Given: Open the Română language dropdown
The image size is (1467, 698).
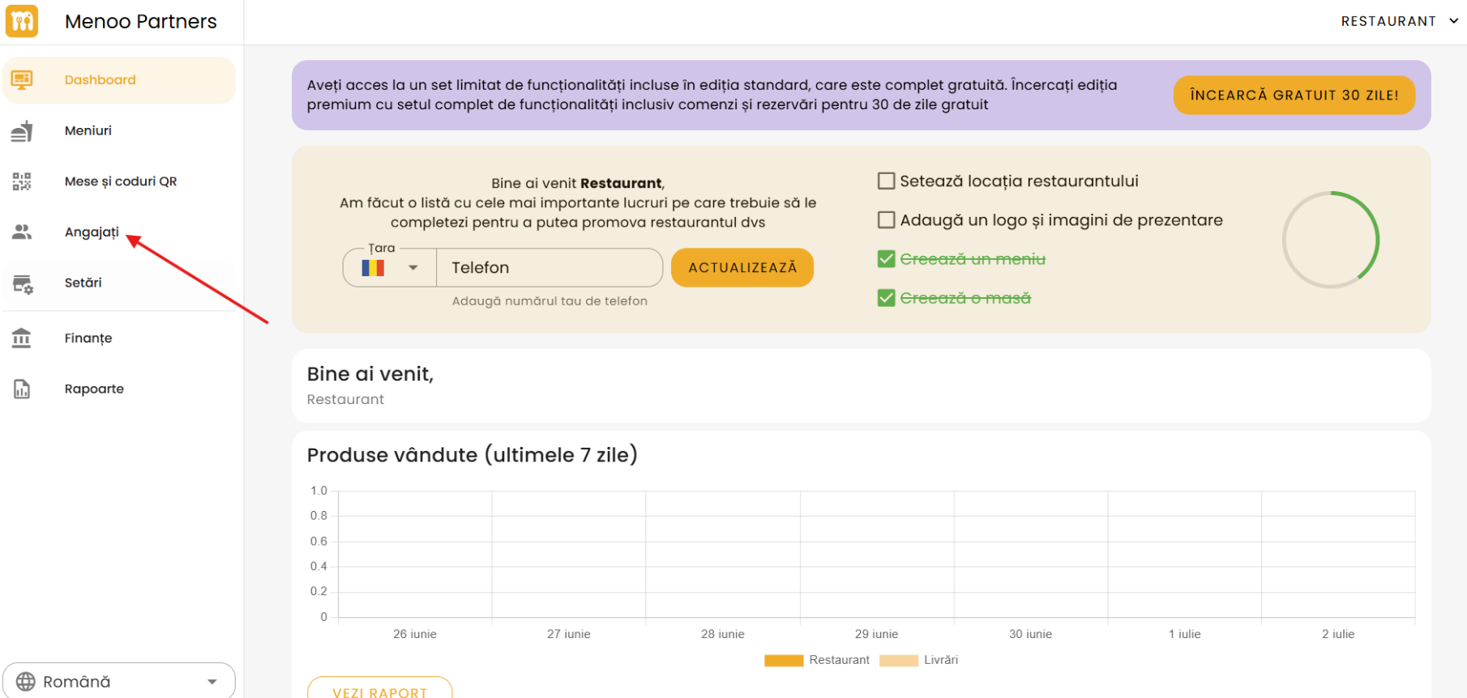Looking at the screenshot, I should click(119, 681).
